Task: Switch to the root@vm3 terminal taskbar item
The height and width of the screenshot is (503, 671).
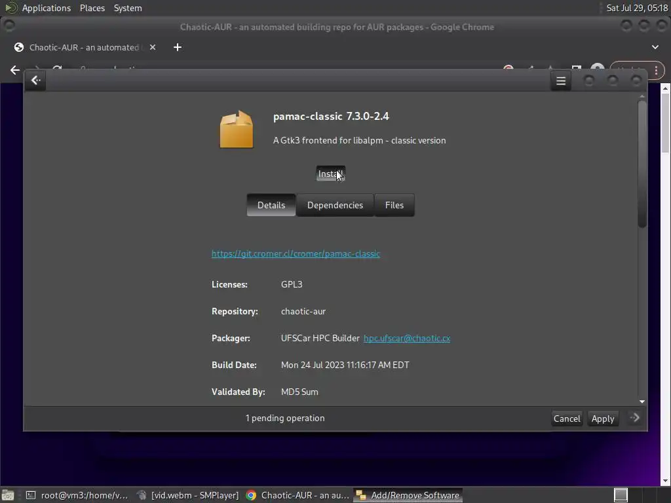Action: 77,495
